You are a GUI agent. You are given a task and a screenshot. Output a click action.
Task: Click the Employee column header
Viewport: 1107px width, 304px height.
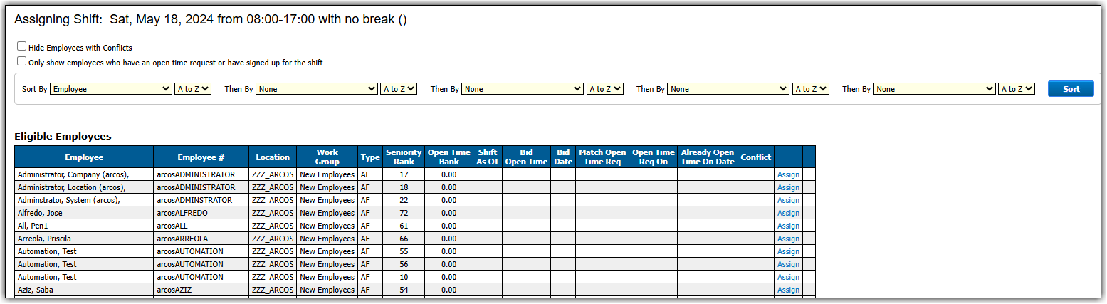click(84, 157)
